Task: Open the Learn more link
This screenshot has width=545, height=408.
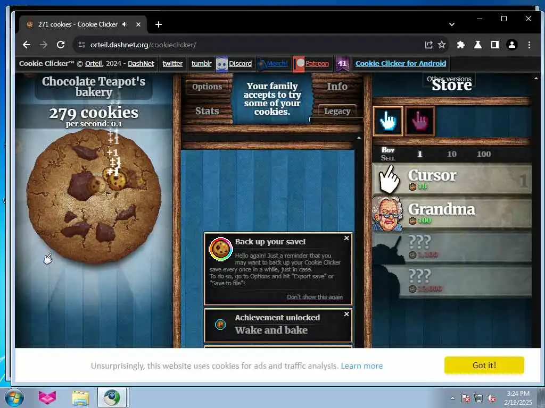Action: click(362, 365)
